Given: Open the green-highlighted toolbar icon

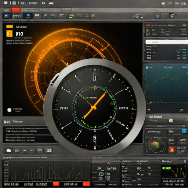Looking at the screenshot, I should [71, 16].
